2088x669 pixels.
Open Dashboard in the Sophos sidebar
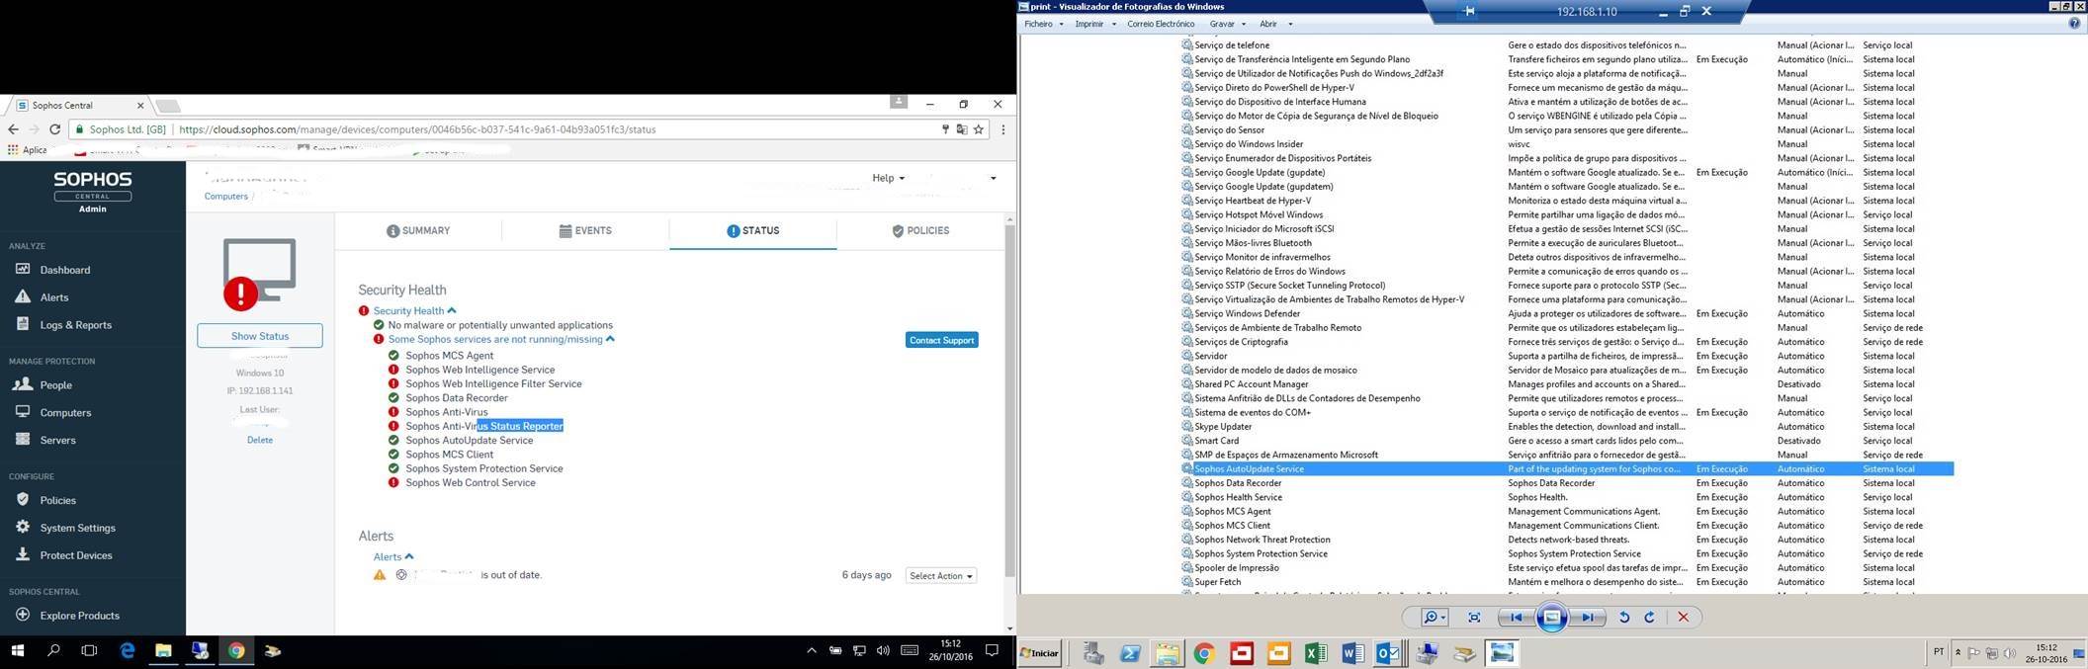[64, 270]
